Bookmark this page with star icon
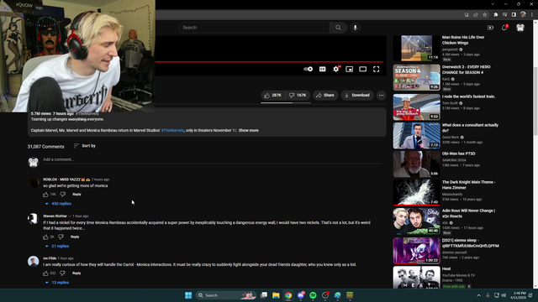This screenshot has width=538, height=302. (x=484, y=15)
